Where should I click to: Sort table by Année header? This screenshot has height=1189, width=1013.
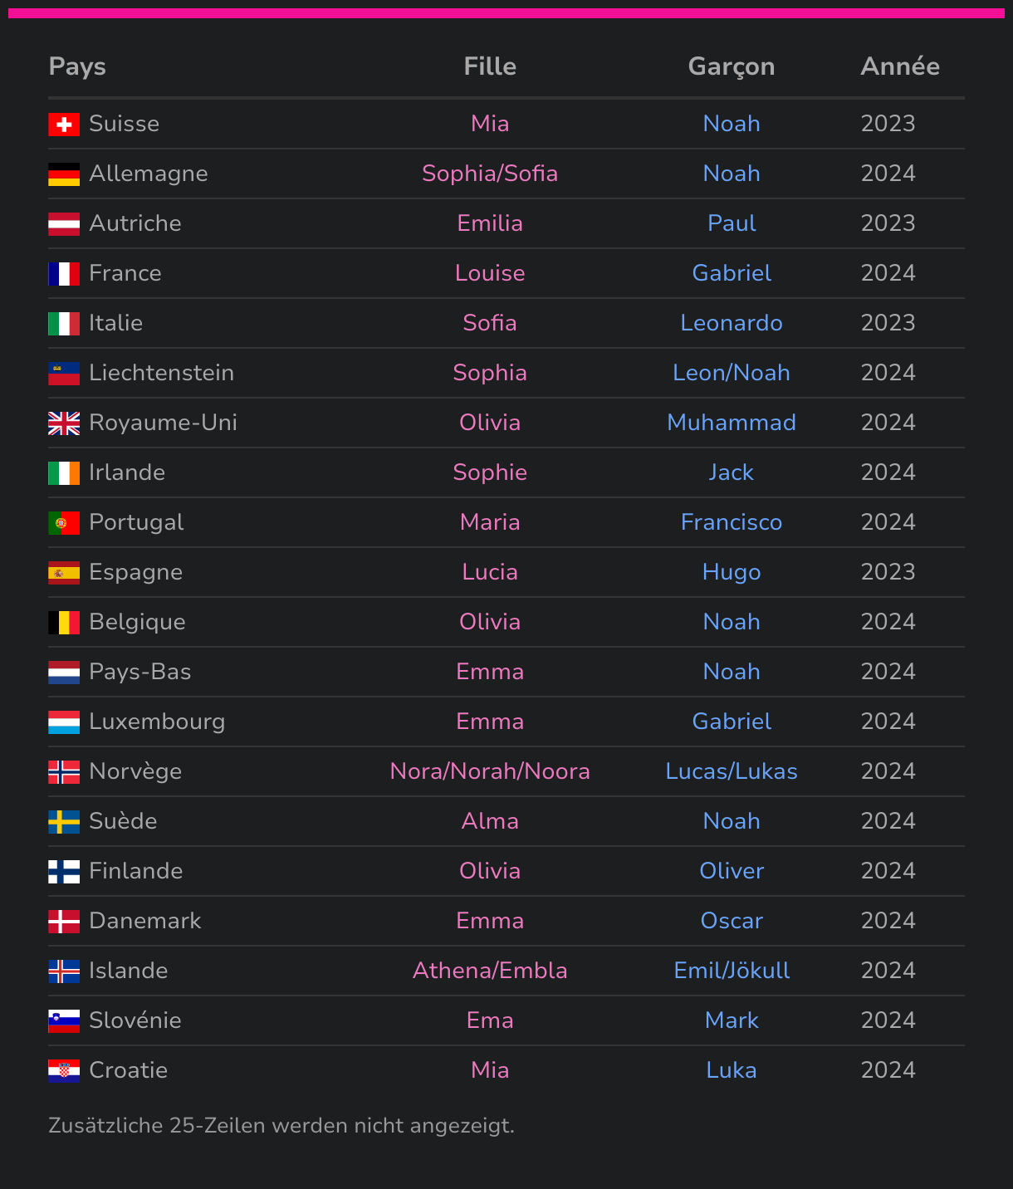coord(900,66)
